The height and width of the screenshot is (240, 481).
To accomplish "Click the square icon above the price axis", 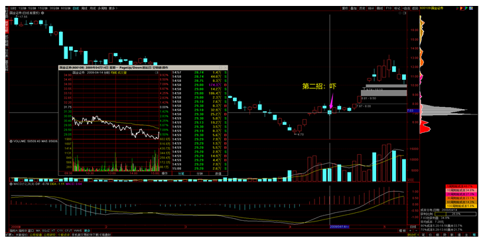I will point(404,13).
